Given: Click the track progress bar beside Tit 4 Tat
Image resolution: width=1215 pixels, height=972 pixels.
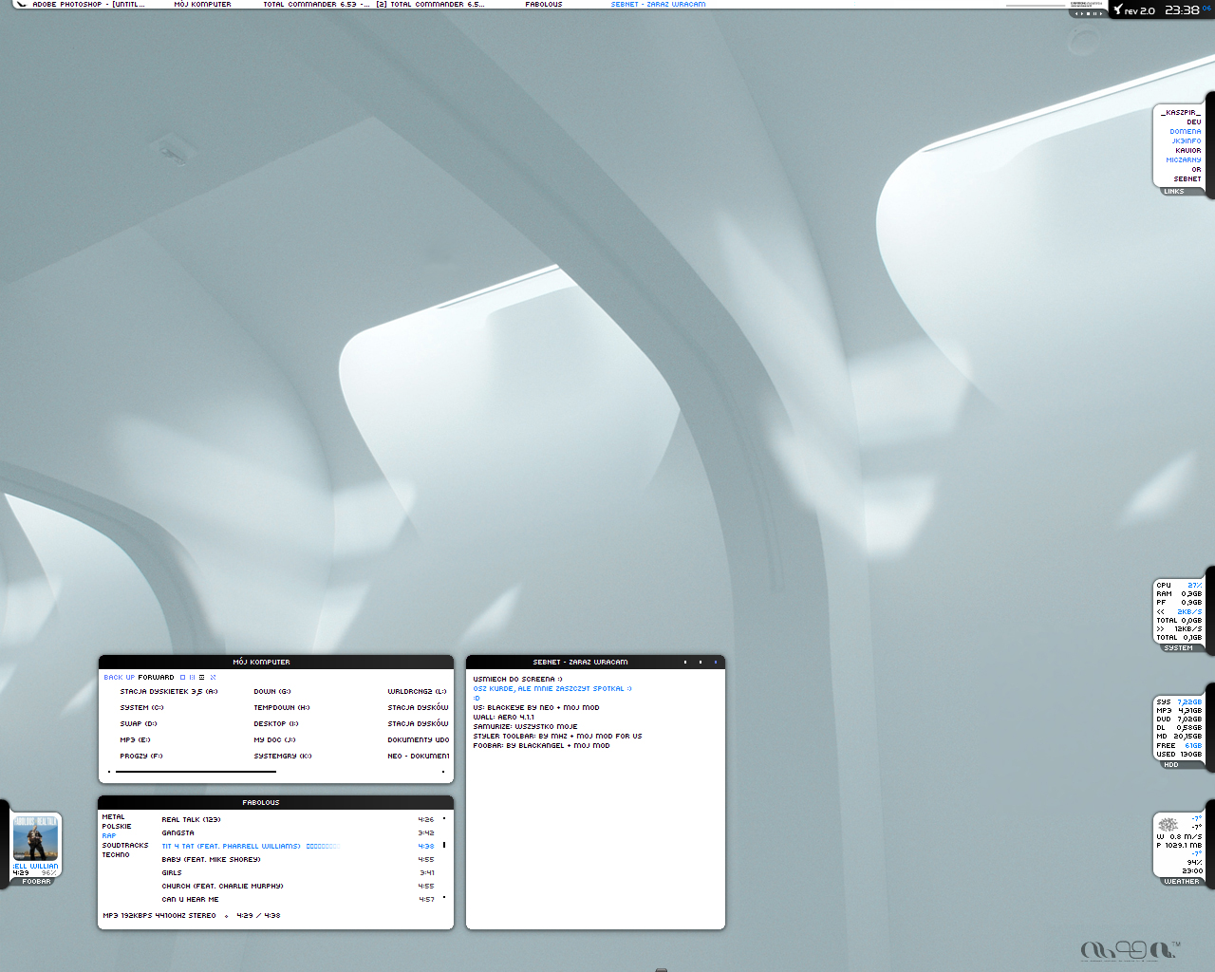Looking at the screenshot, I should pos(323,847).
